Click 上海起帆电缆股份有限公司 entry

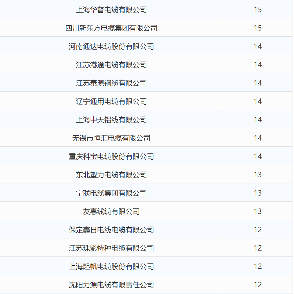(x=111, y=267)
